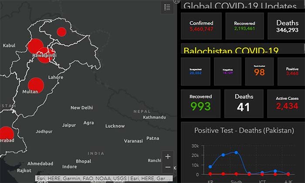Click the red marker above Multan

click(36, 85)
